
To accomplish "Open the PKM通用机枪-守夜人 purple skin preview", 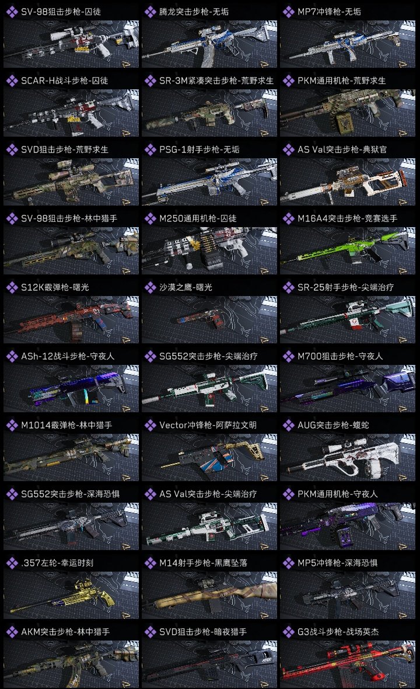I will click(348, 526).
